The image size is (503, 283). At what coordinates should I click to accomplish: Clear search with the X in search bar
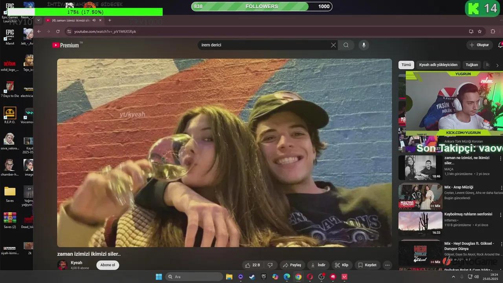(333, 45)
